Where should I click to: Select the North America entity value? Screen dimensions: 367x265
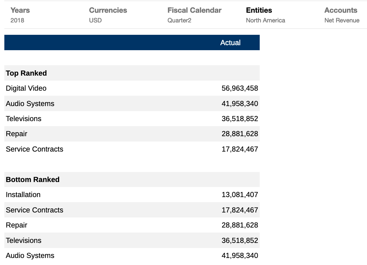(265, 20)
